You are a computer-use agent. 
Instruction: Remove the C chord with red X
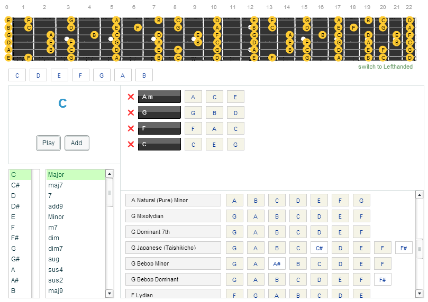(131, 144)
